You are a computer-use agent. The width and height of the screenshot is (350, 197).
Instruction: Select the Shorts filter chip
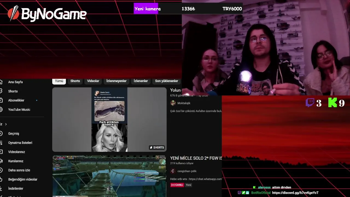[x=75, y=81]
